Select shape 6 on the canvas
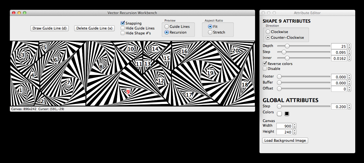This screenshot has width=364, height=163. (56, 60)
